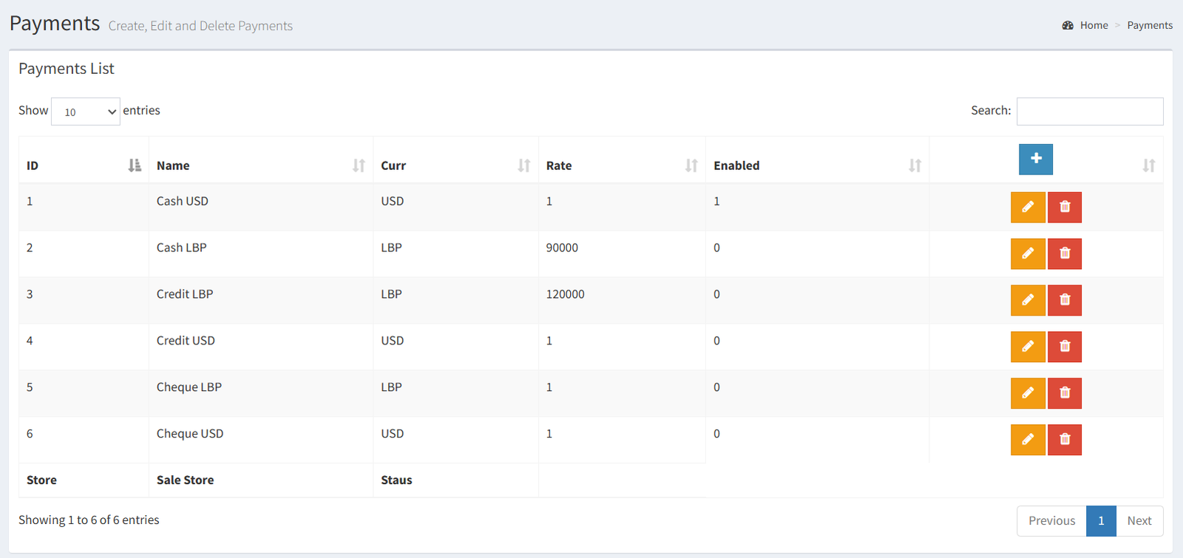The image size is (1183, 558).
Task: Edit the Credit LBP payment row
Action: pyautogui.click(x=1028, y=300)
